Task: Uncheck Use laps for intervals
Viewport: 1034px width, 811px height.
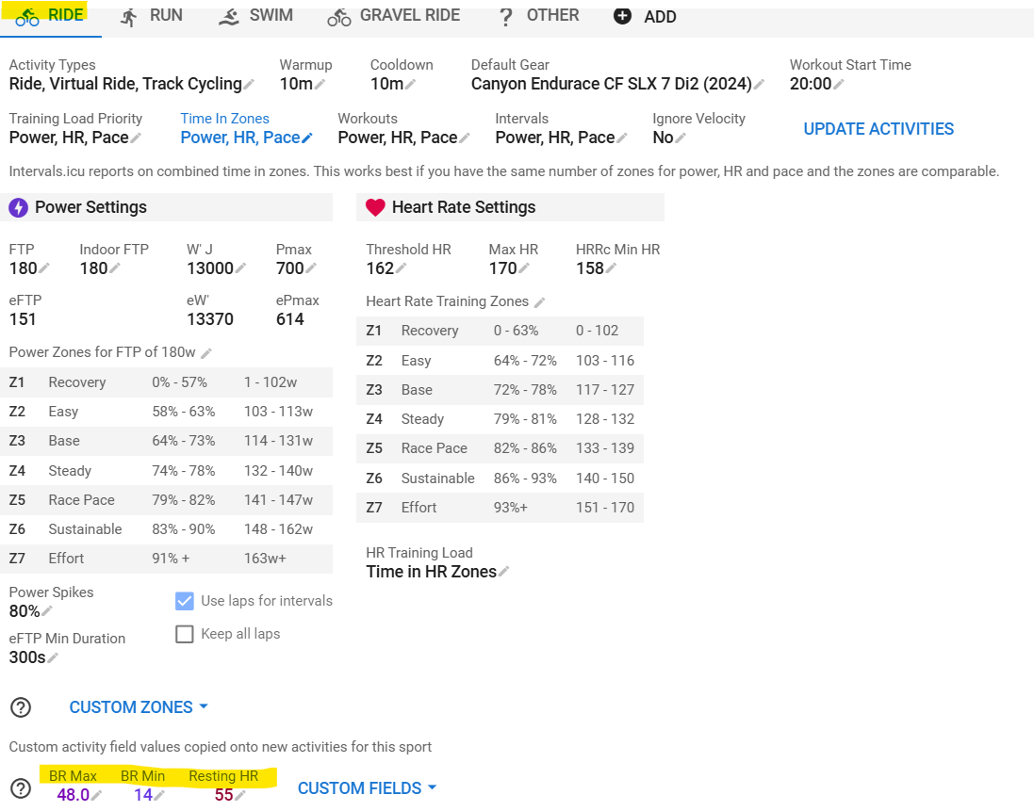Action: click(x=185, y=601)
